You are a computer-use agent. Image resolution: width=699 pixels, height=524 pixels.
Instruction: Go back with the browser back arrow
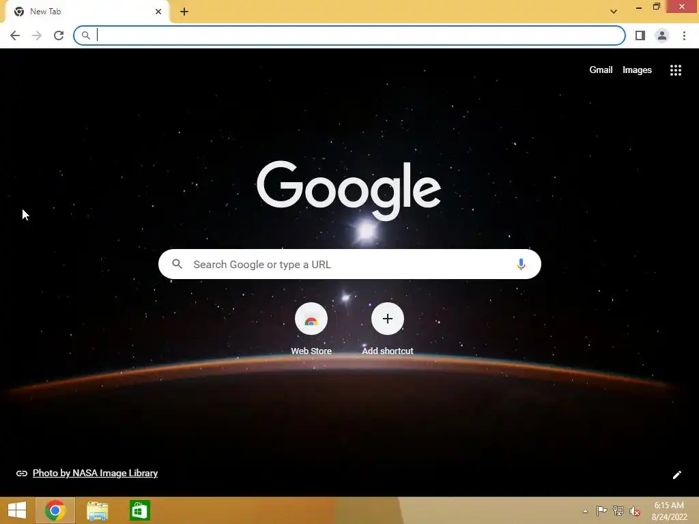tap(15, 35)
